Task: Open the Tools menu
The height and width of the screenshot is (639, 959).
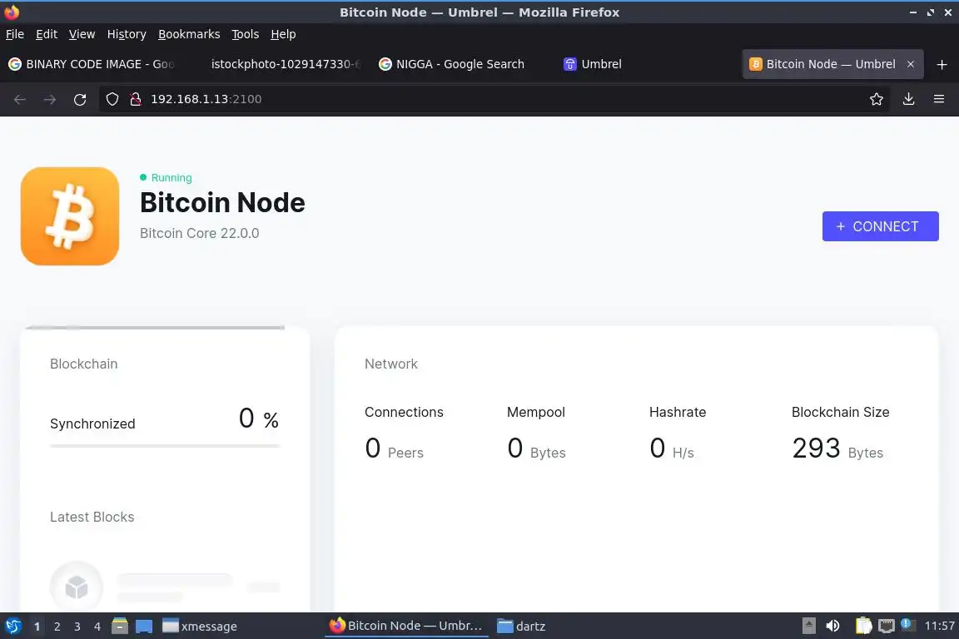Action: [246, 34]
